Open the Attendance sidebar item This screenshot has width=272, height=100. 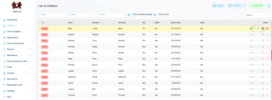[12, 55]
